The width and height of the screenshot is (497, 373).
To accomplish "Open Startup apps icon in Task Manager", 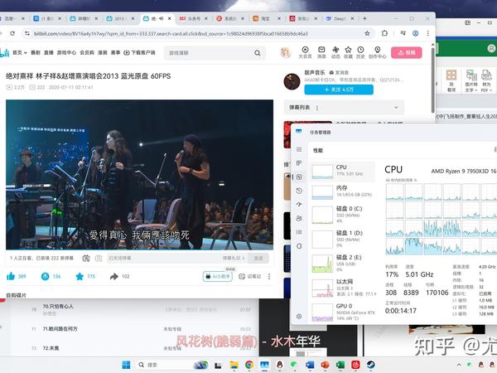I will click(299, 204).
